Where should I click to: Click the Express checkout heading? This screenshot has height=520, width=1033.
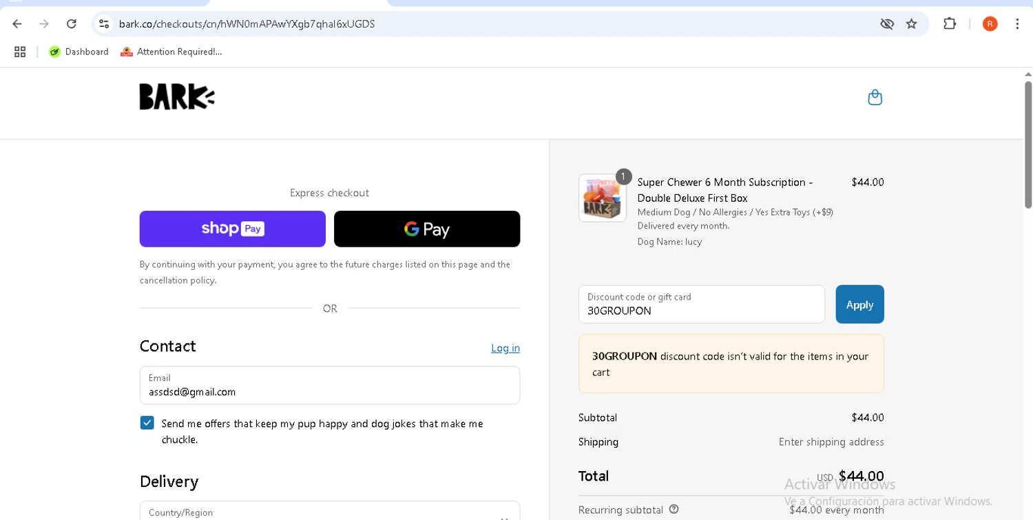click(329, 193)
